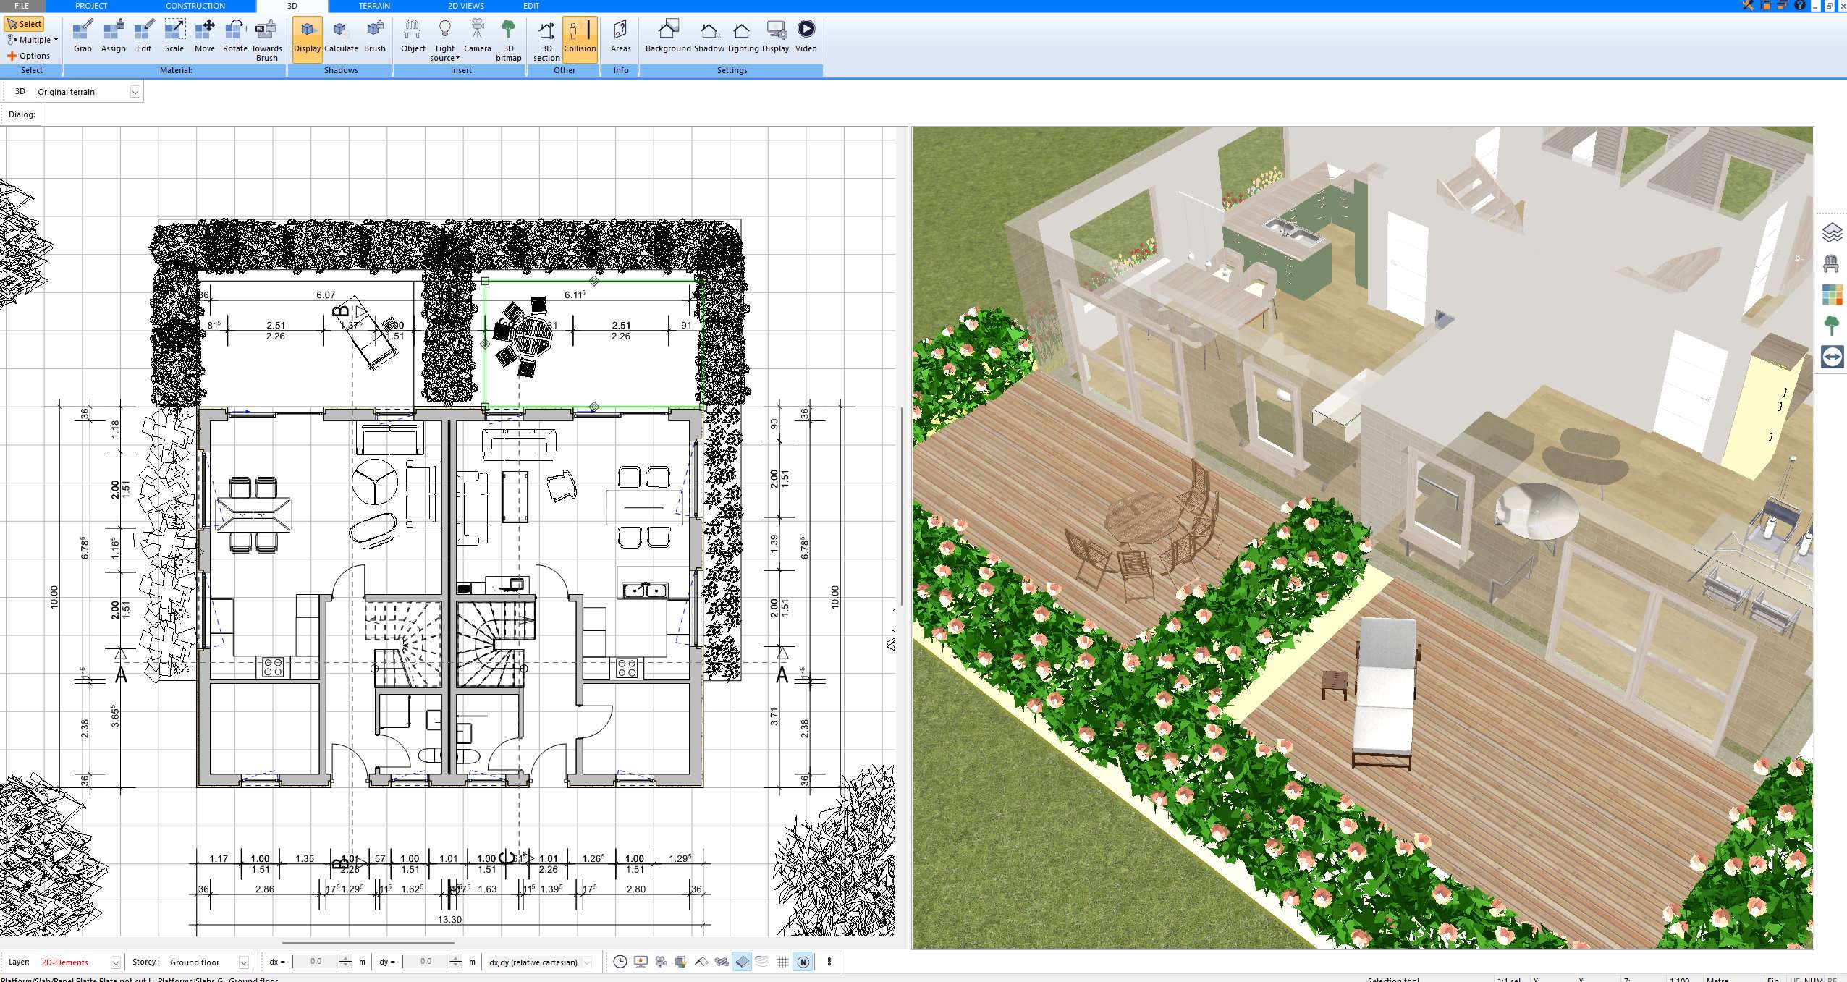Toggle Collision detection

(x=580, y=38)
